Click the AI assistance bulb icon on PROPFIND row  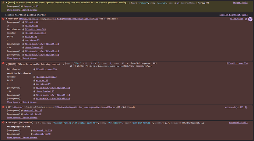click(x=250, y=19)
